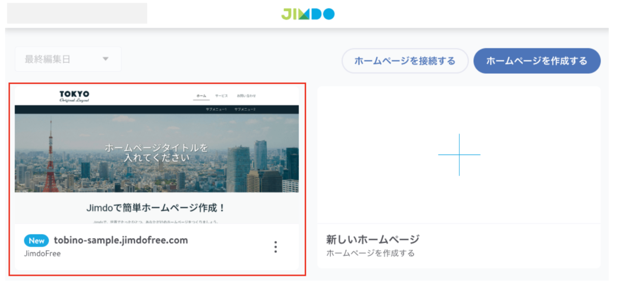Click the JimdoFree plan label
This screenshot has height=289, width=617.
coord(42,254)
